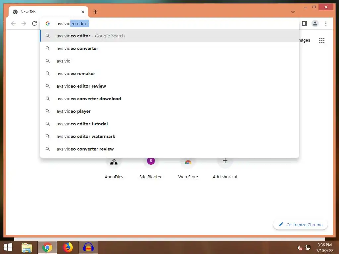This screenshot has width=339, height=254.
Task: Choose the 'avs vid' suggestion
Action: (169, 61)
